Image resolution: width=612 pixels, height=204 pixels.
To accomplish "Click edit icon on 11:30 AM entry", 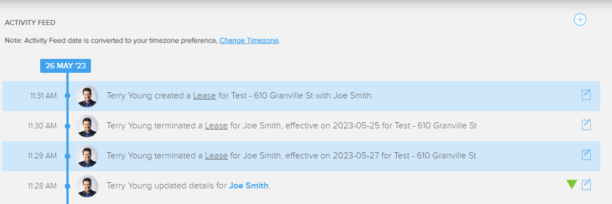I will coord(586,125).
